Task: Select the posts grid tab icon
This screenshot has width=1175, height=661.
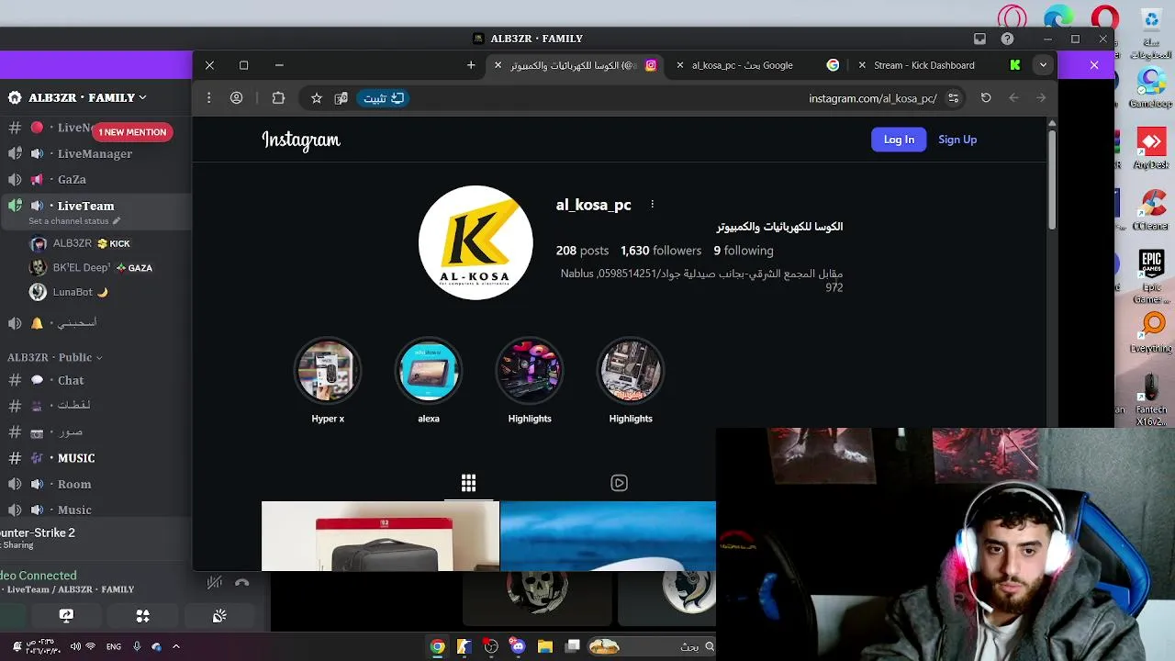Action: [x=468, y=483]
